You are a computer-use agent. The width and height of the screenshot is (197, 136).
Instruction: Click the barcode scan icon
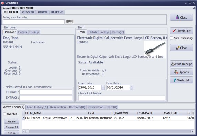70,21
